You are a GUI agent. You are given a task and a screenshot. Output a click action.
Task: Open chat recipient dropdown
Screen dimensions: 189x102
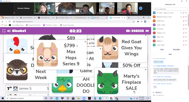(x=159, y=92)
